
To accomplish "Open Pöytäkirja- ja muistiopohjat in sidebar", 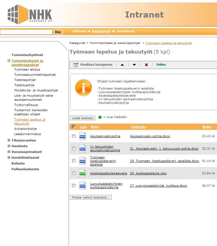I will point(36,90).
